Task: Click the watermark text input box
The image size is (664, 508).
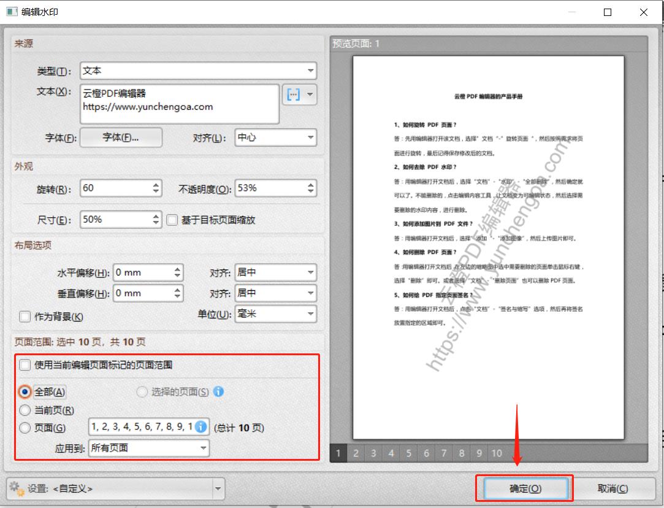Action: pyautogui.click(x=180, y=104)
